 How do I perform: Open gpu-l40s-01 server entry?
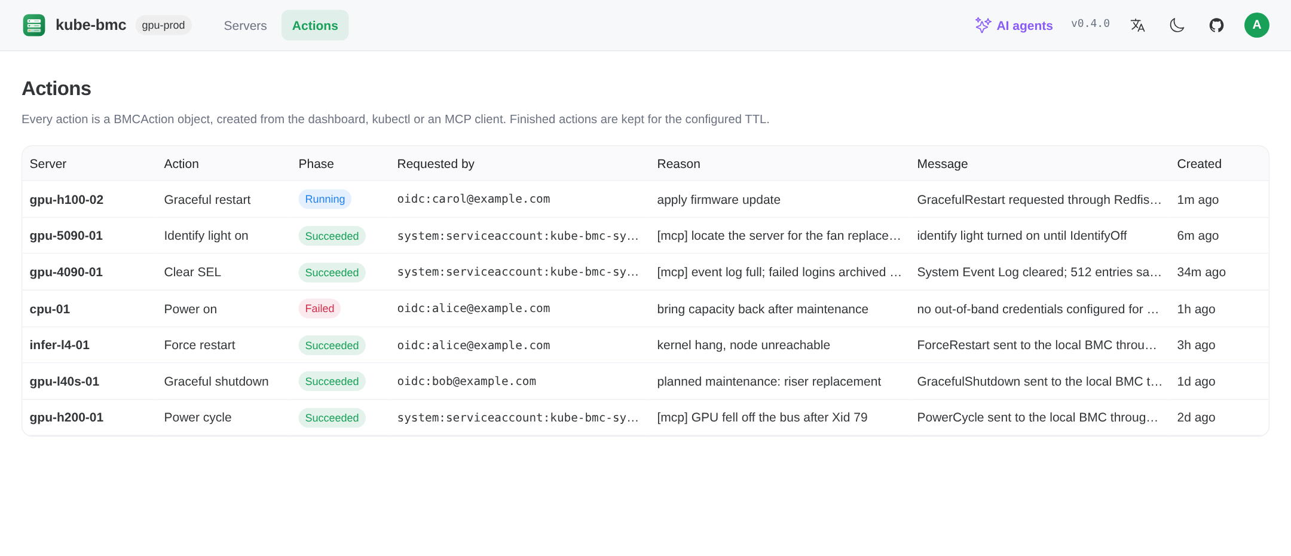point(65,381)
